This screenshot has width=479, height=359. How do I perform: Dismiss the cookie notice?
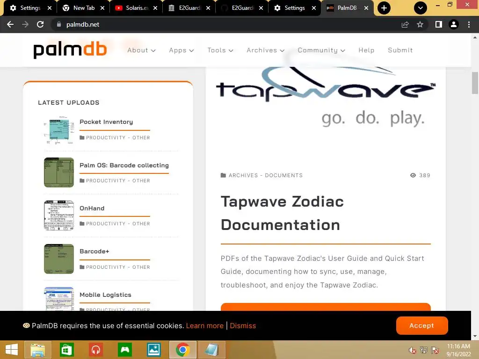click(x=243, y=326)
